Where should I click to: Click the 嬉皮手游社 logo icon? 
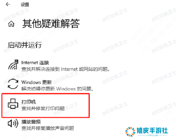pyautogui.click(x=130, y=132)
